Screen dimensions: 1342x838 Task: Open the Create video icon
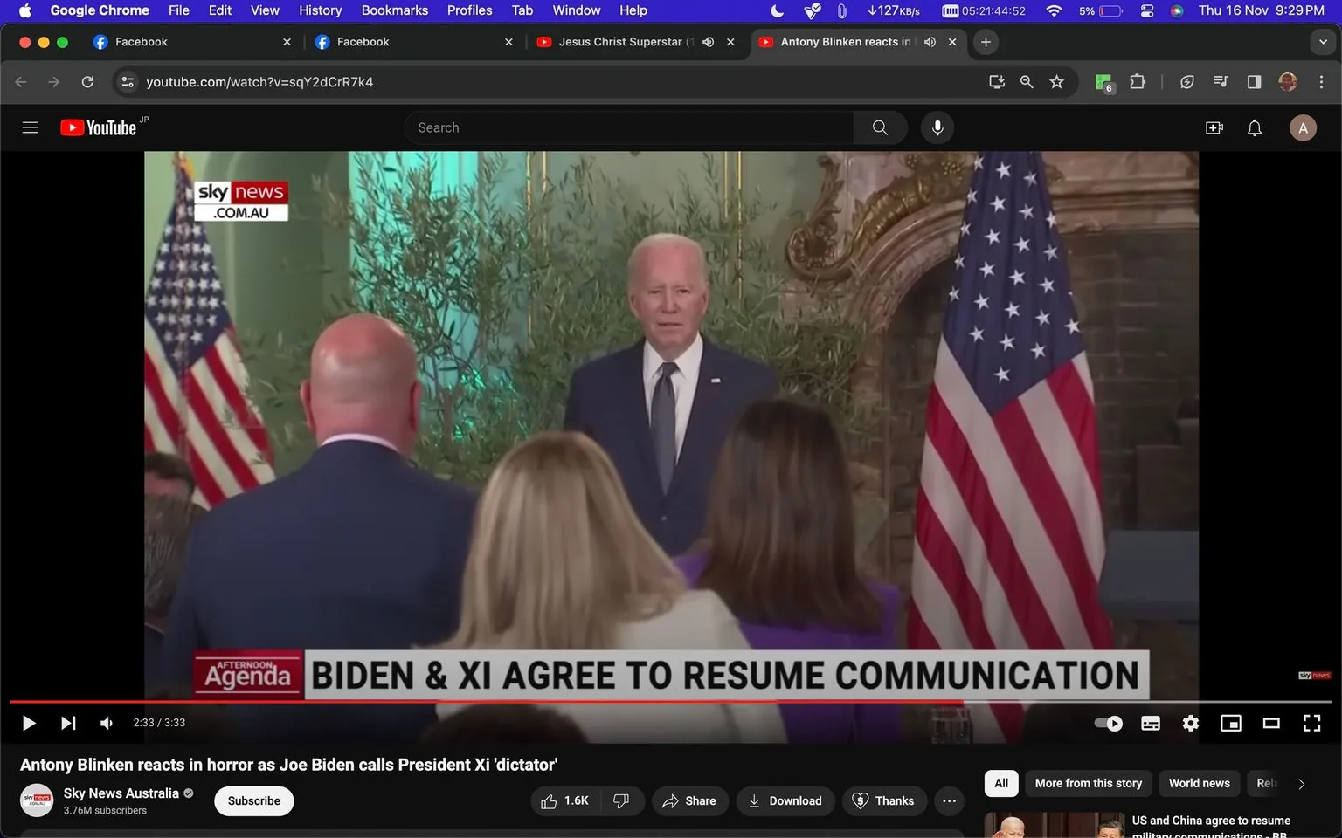[x=1214, y=127]
